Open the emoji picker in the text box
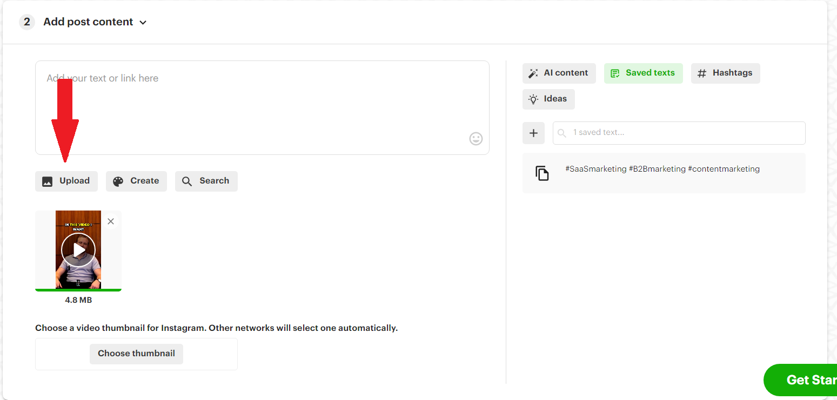 click(x=476, y=139)
